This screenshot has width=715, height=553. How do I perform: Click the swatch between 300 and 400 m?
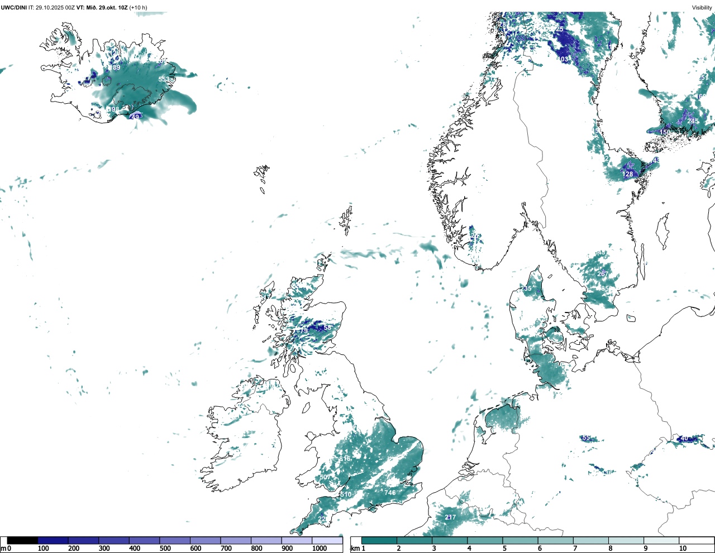(114, 541)
